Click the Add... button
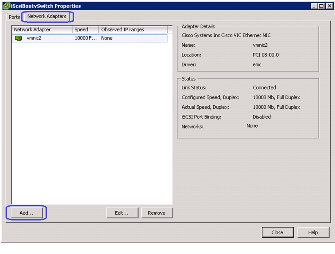Image resolution: width=335 pixels, height=254 pixels. point(26,213)
